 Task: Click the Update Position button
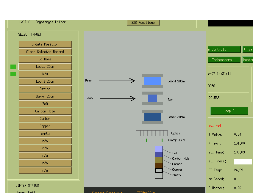(x=45, y=44)
